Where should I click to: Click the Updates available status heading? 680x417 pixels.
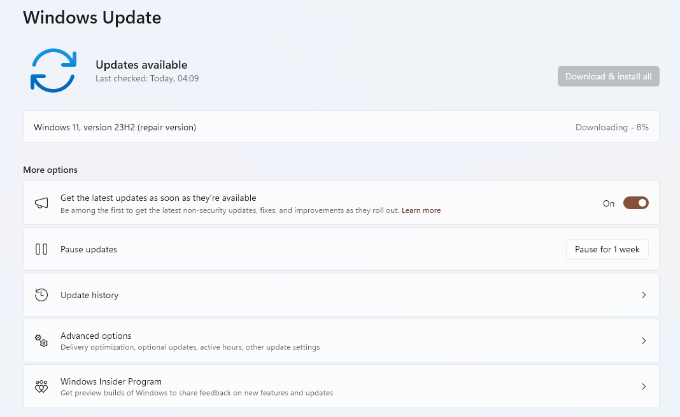[x=141, y=65]
